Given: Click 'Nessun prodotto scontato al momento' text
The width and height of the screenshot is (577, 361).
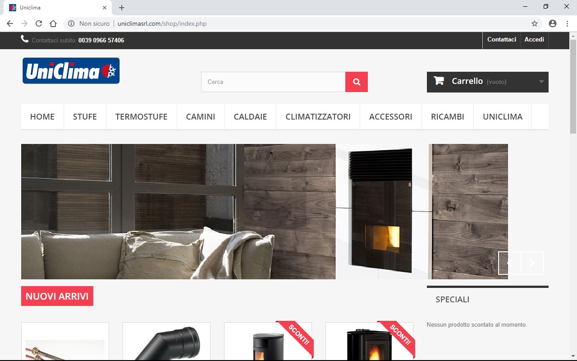Looking at the screenshot, I should point(477,324).
